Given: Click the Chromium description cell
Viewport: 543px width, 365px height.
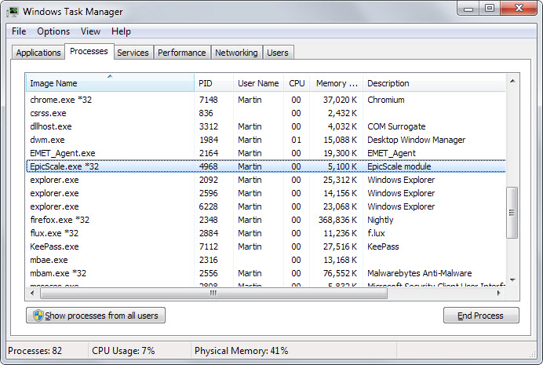Looking at the screenshot, I should (386, 100).
